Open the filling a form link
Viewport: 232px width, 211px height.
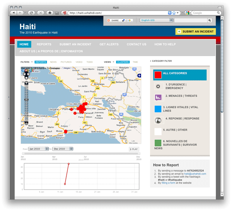click(x=168, y=183)
